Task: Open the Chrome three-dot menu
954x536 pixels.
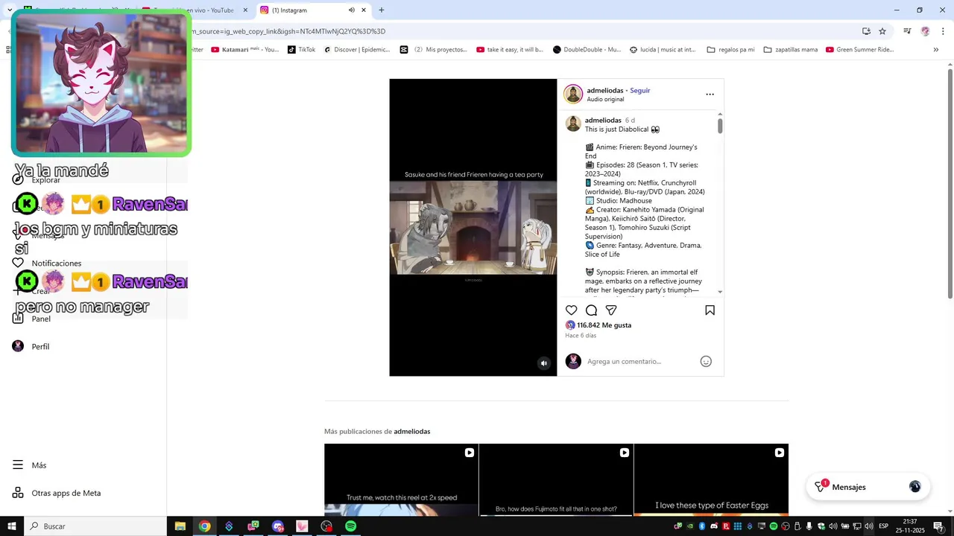Action: tap(943, 31)
